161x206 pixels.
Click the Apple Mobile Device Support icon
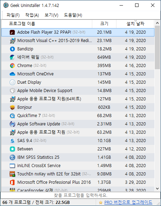12,91
